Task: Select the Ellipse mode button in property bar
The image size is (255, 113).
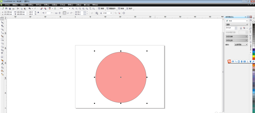Action: (x=65, y=13)
